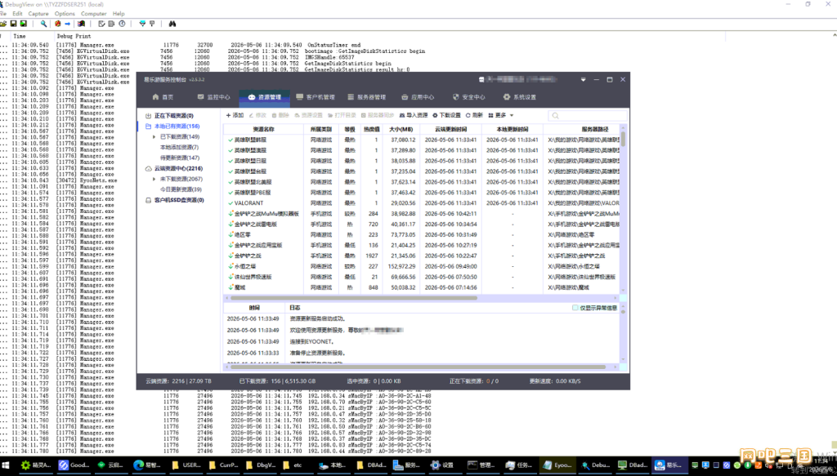Click the clock Time Format icon in DebugView

tap(123, 24)
